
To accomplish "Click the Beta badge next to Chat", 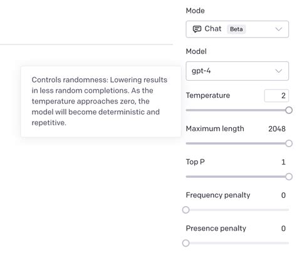I will click(236, 29).
